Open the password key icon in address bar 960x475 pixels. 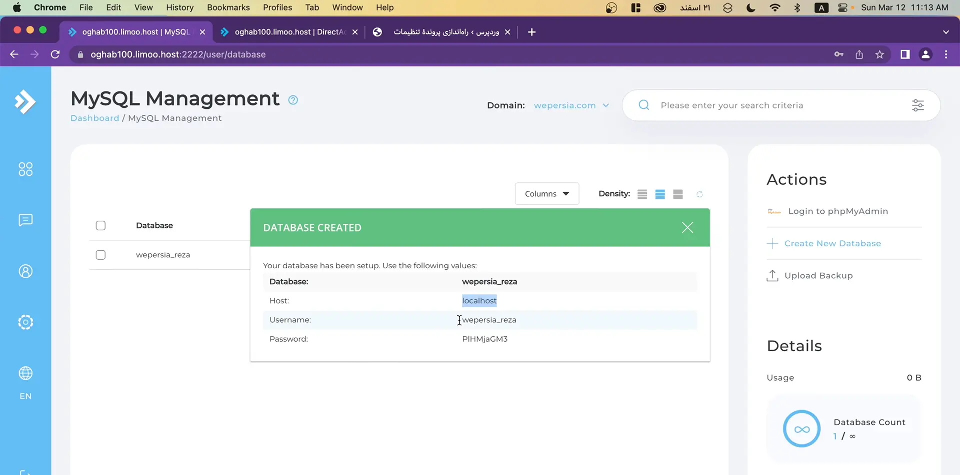838,54
